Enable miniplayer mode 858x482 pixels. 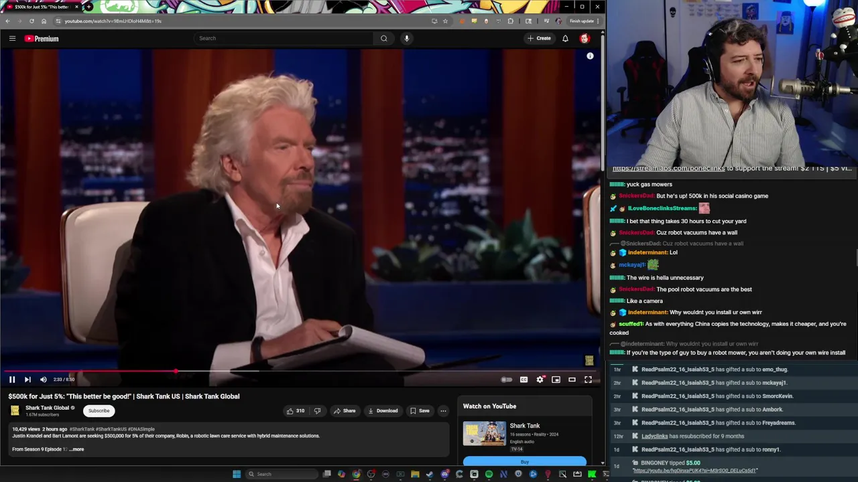(x=556, y=380)
